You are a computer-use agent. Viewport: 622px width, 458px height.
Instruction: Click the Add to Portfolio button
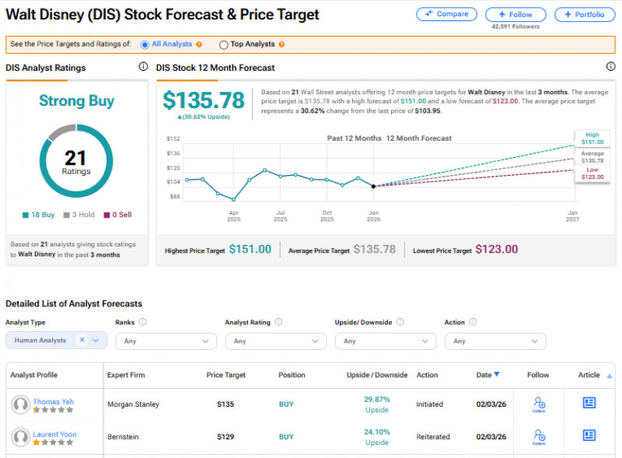coord(584,14)
